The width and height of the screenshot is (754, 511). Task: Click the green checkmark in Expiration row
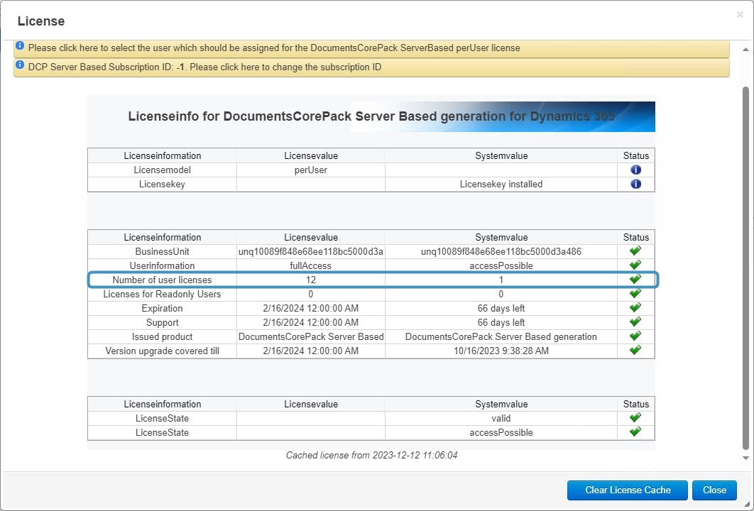pos(635,307)
